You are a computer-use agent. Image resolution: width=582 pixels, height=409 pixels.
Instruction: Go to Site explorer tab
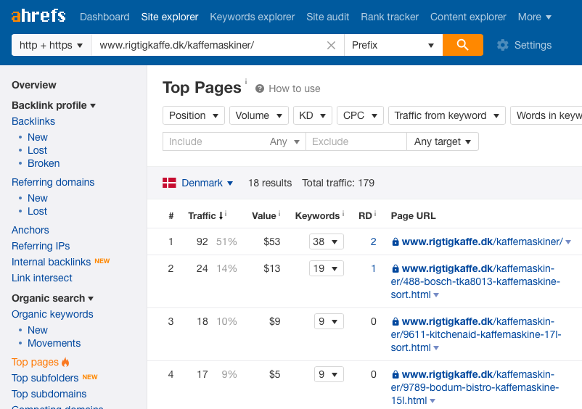(170, 17)
